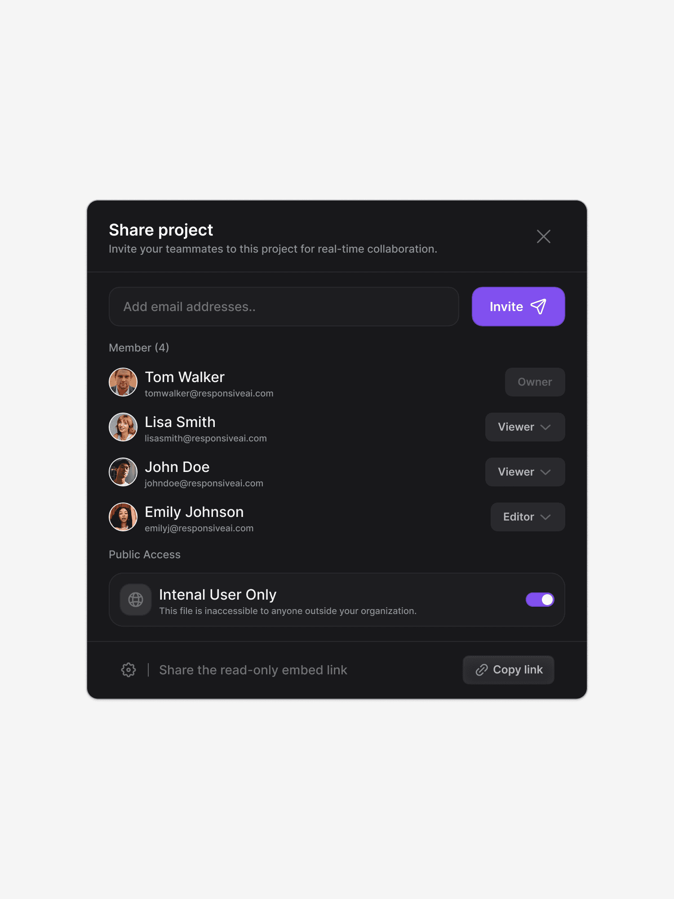Click the send icon inside the Invite button
Screen dimensions: 674x899
(538, 306)
